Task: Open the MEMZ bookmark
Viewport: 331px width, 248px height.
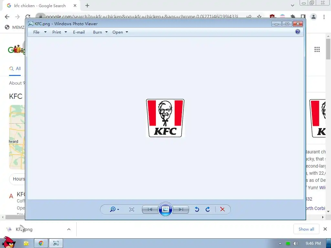Action: click(15, 27)
